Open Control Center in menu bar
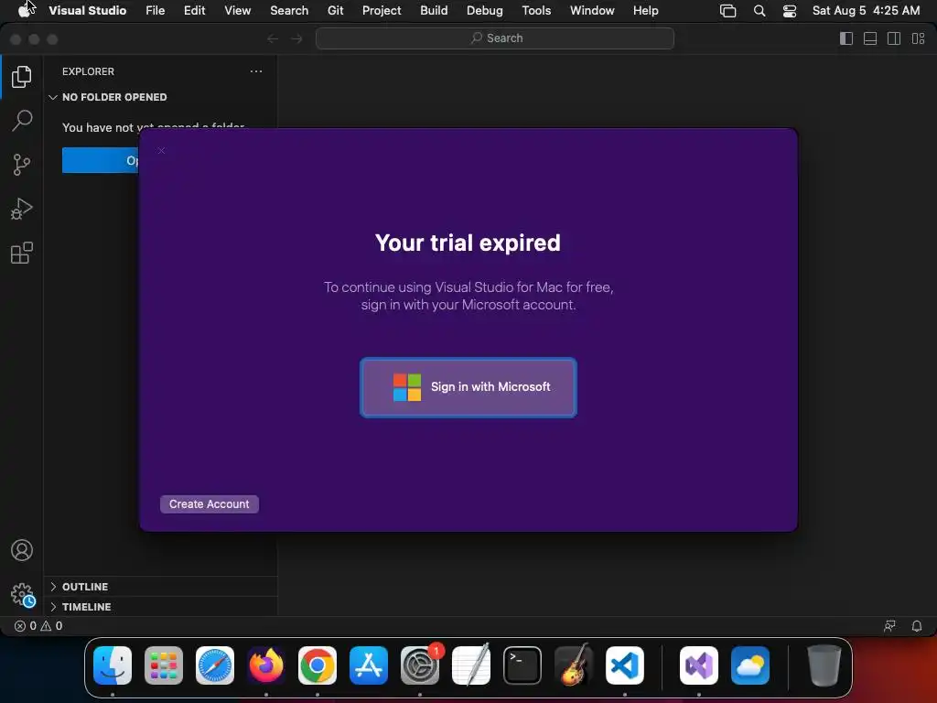Viewport: 937px width, 703px height. click(x=790, y=11)
